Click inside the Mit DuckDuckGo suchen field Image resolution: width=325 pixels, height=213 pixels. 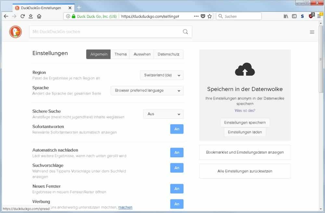click(x=104, y=32)
